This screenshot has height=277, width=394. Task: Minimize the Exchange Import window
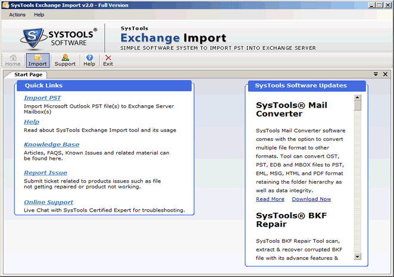[372, 5]
